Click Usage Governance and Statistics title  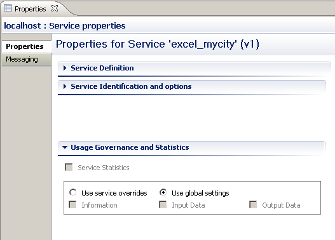tap(130, 147)
